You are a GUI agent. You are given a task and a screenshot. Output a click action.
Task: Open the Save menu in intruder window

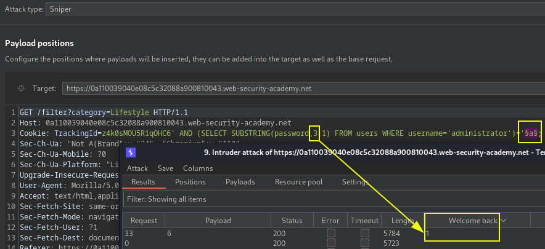click(165, 168)
